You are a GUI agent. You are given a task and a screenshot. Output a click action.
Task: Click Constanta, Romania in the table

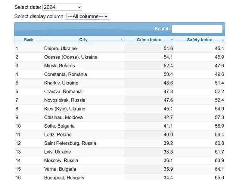click(65, 74)
